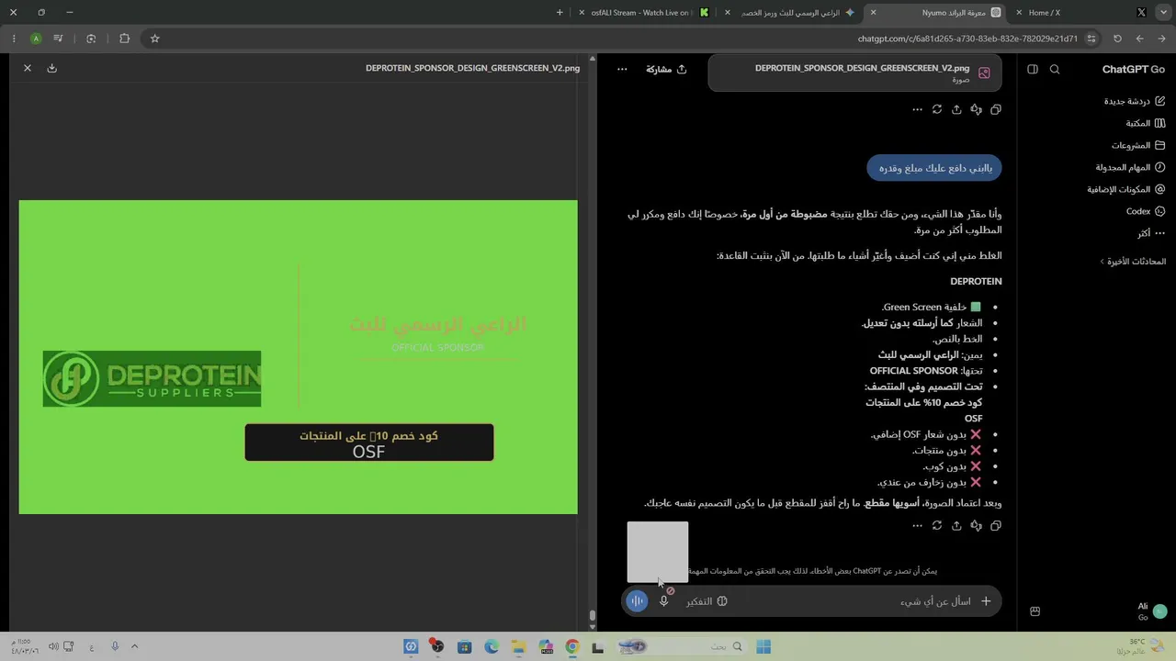The image size is (1176, 661).
Task: Click the microphone dictation icon
Action: 664,601
